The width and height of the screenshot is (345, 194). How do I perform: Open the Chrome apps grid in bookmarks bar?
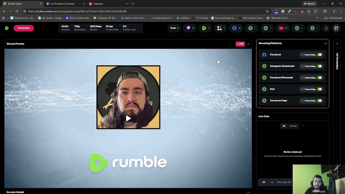[4, 18]
